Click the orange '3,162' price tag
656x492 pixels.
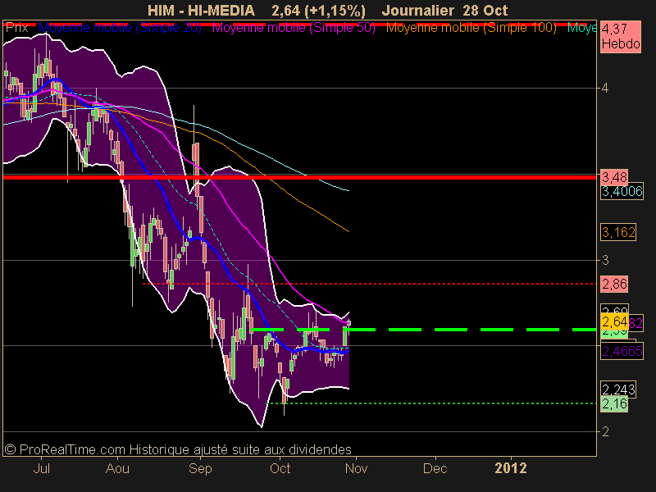(x=618, y=232)
